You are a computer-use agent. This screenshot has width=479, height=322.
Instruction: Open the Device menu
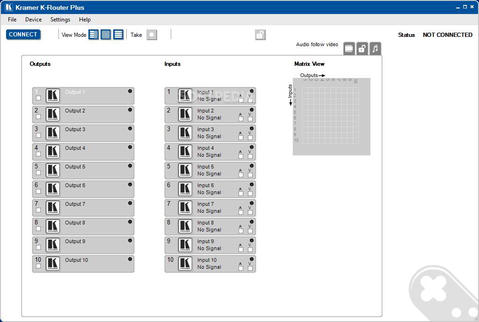click(x=33, y=20)
